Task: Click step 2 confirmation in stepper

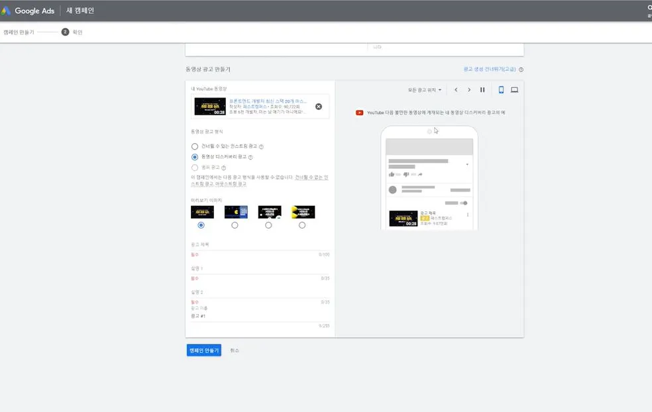Action: pos(72,32)
